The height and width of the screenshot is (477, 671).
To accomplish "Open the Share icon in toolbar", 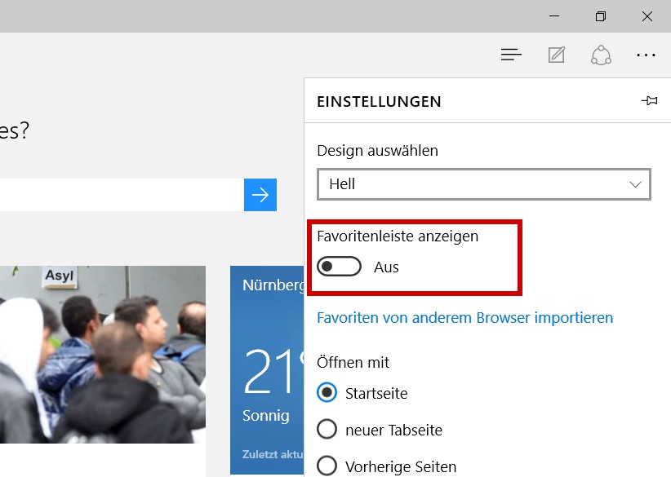I will pos(601,55).
